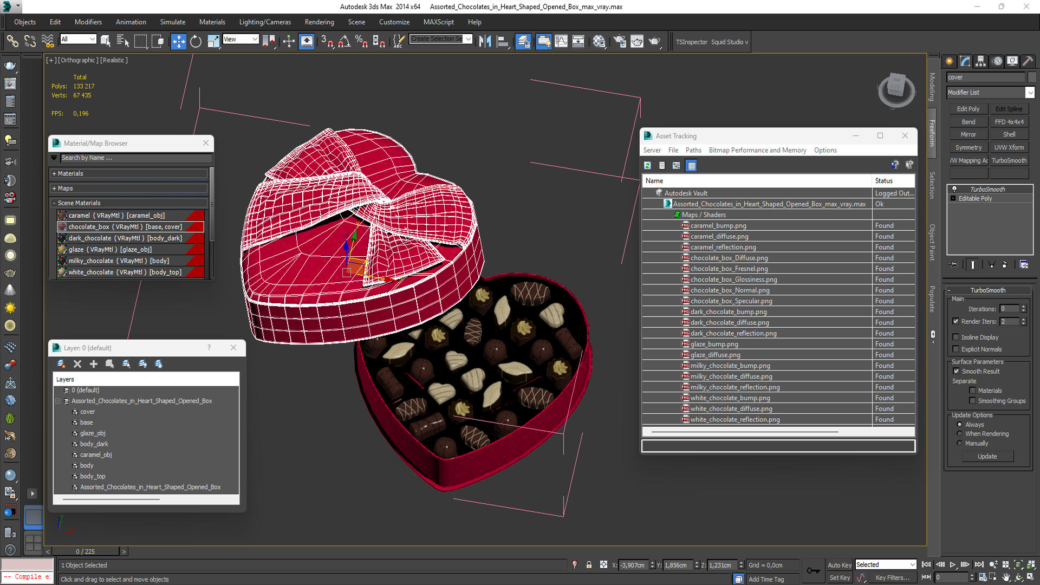Click the UVW Xform modifier button
1040x585 pixels.
(x=1009, y=147)
